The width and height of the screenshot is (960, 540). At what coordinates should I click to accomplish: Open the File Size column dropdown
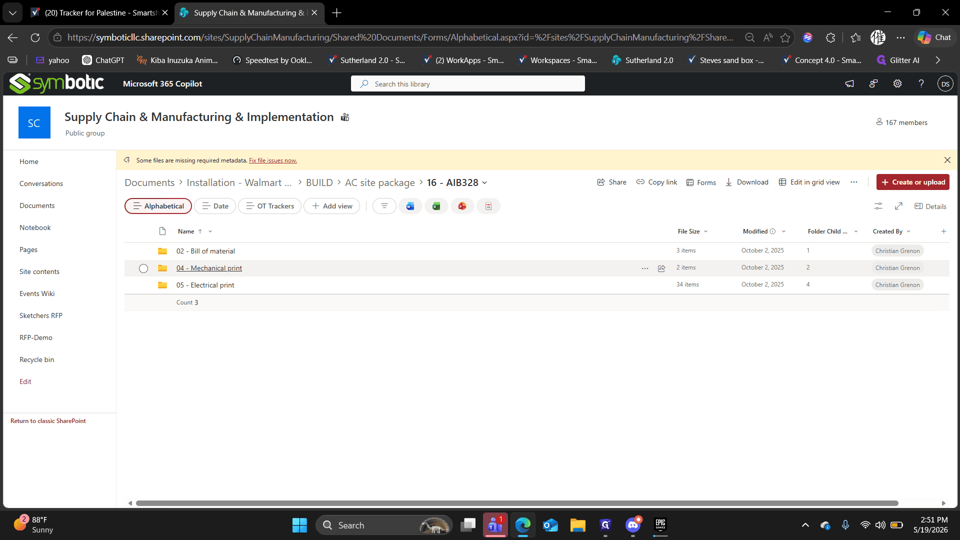click(706, 231)
